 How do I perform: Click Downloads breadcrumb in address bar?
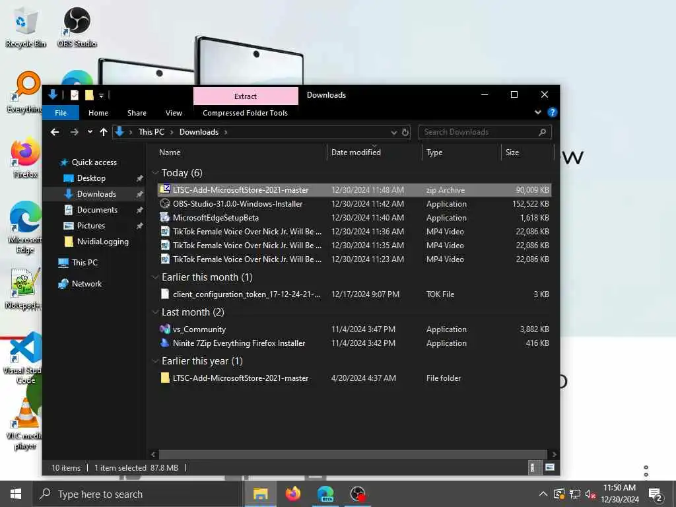click(x=199, y=132)
